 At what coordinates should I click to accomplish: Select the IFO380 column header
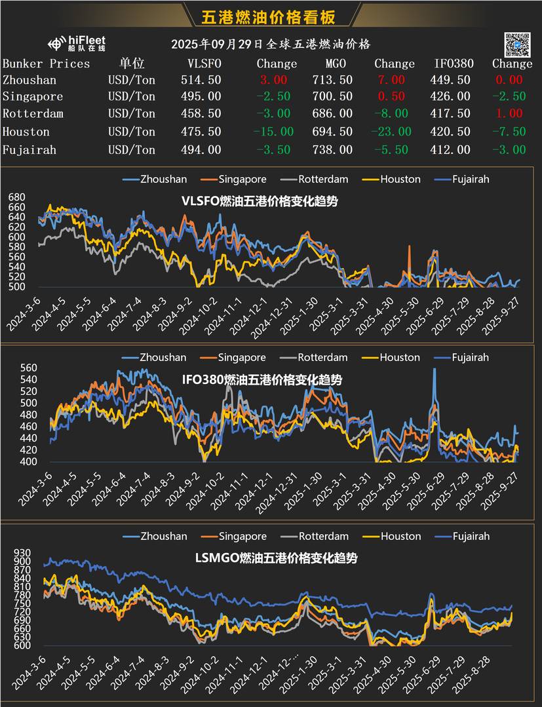coord(453,64)
